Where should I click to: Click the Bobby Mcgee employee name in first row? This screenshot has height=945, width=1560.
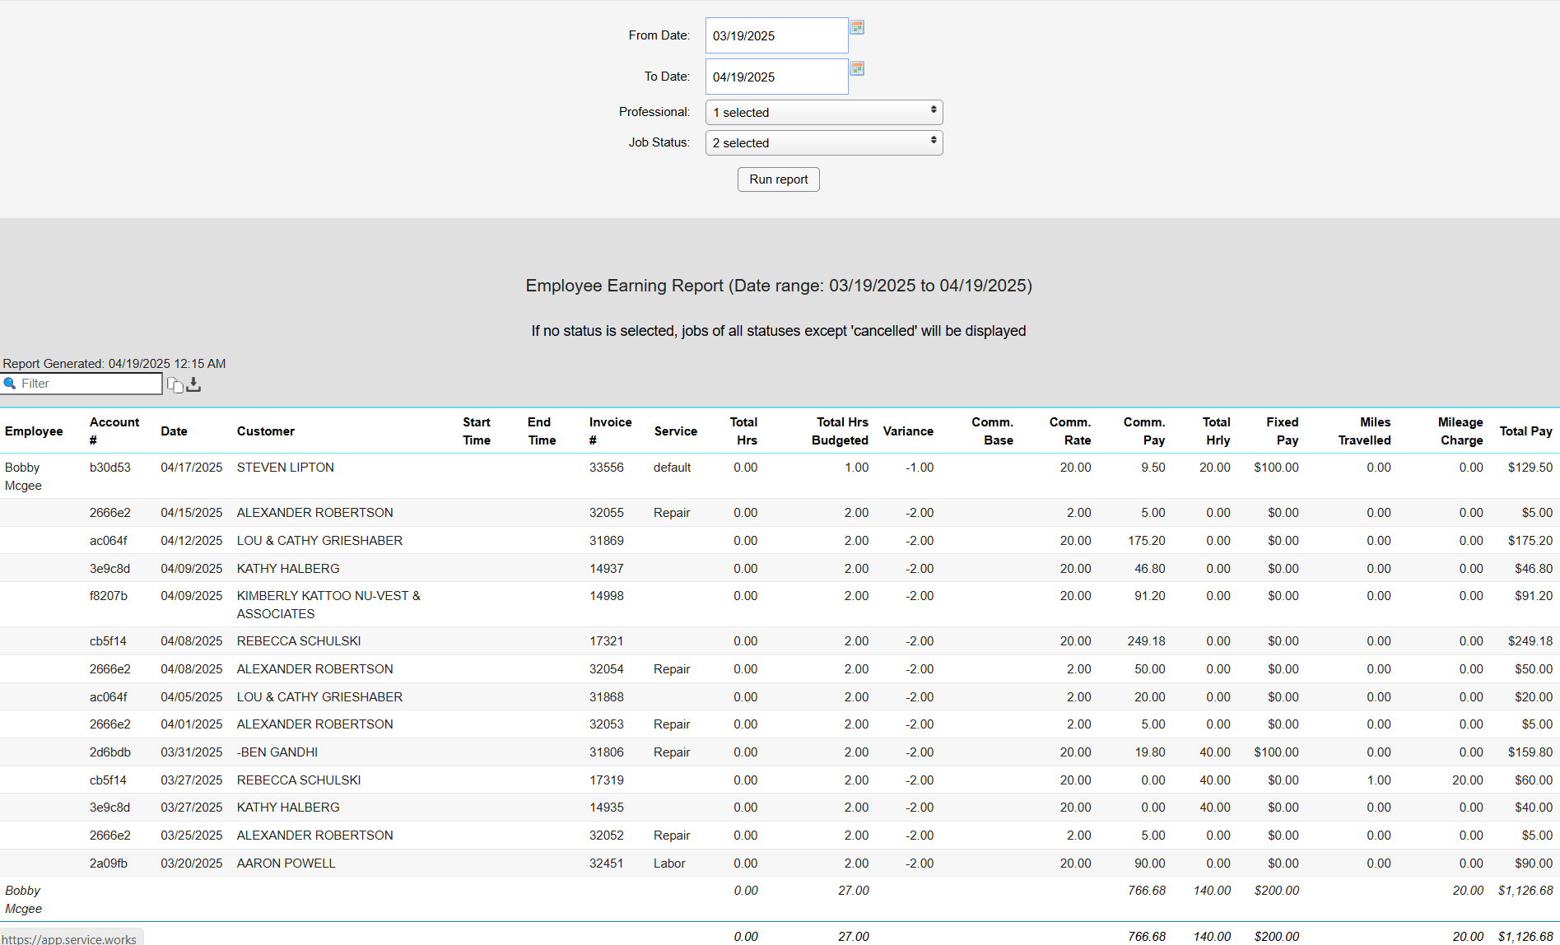tap(23, 477)
